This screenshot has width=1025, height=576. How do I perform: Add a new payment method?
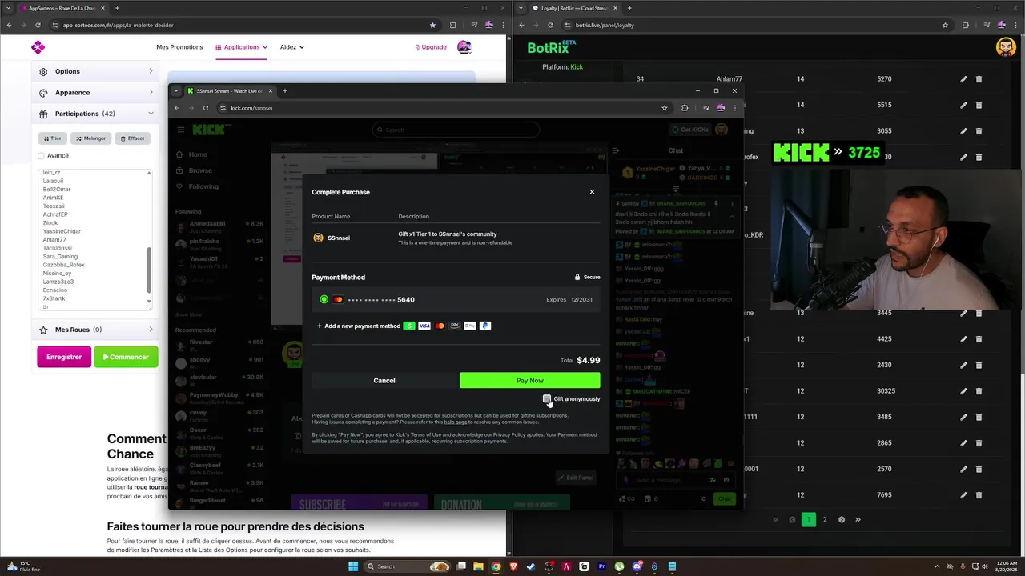pos(358,326)
